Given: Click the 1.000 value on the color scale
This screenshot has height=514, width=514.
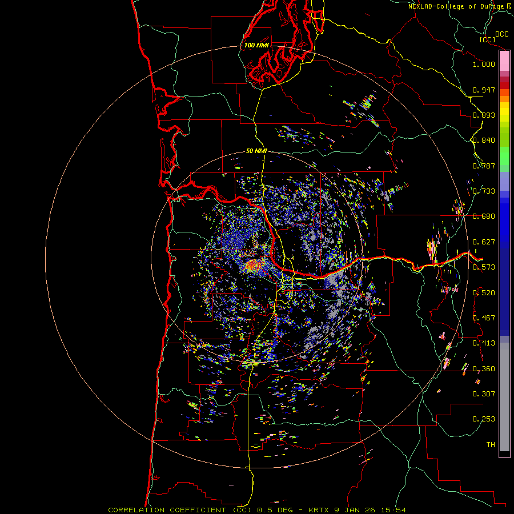Looking at the screenshot, I should (x=484, y=64).
